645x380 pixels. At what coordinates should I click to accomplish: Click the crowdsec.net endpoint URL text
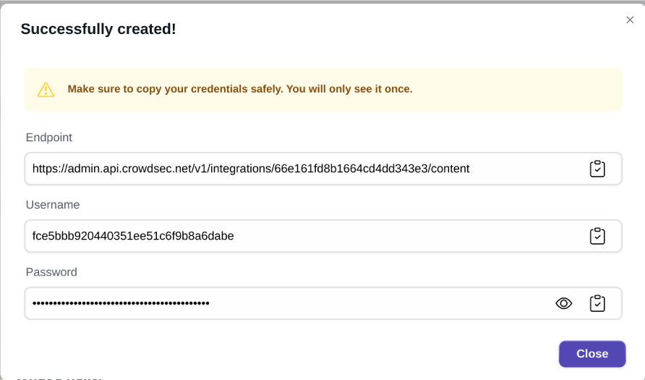click(x=250, y=169)
